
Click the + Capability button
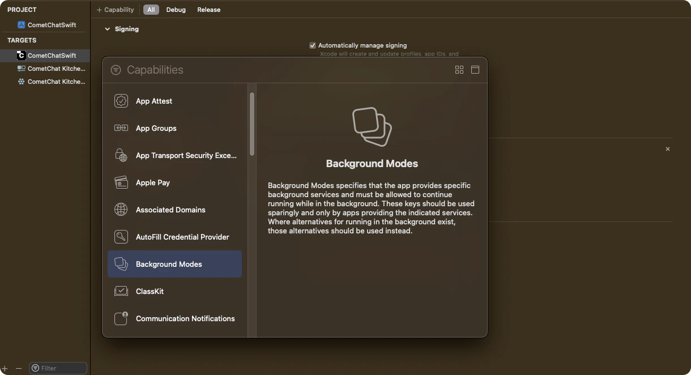(116, 10)
